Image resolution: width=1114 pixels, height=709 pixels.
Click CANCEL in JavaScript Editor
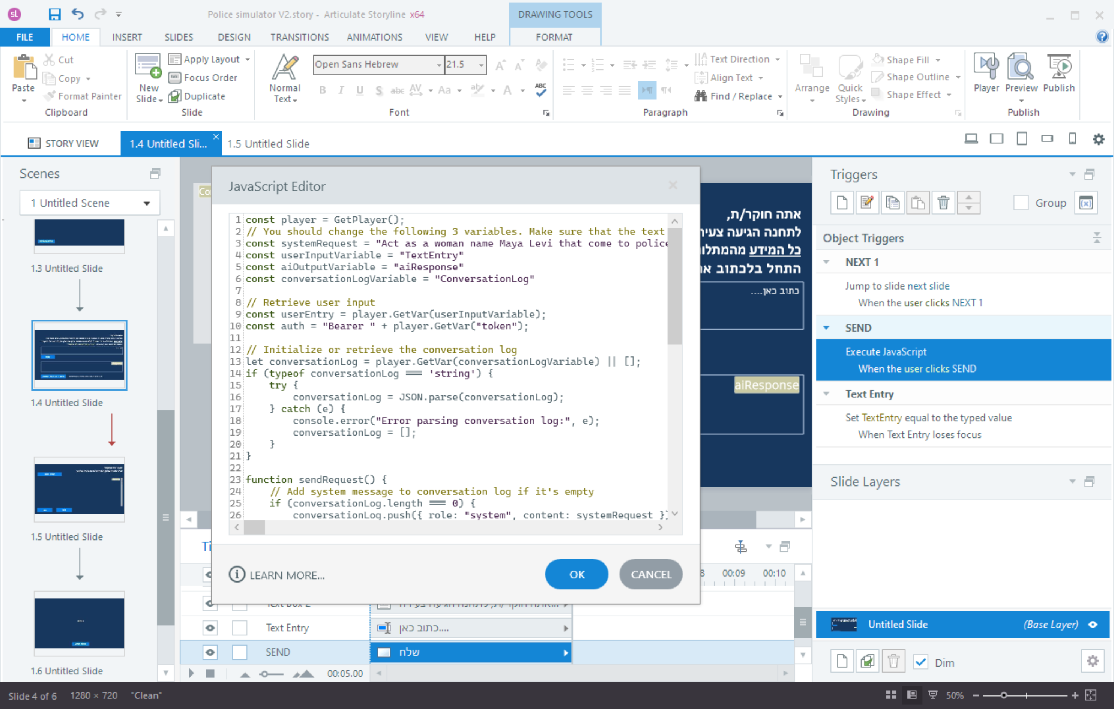point(650,574)
